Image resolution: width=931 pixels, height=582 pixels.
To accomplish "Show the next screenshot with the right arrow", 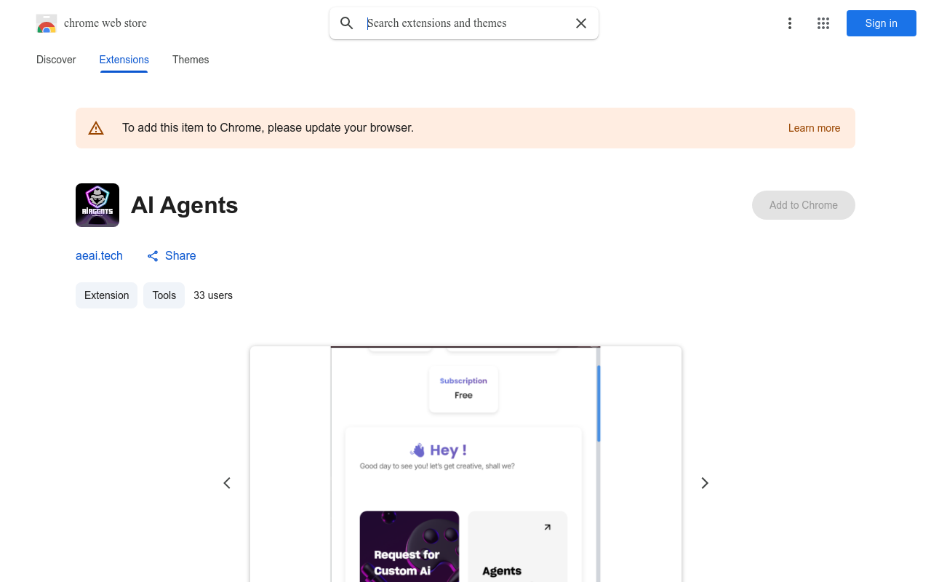I will tap(704, 483).
